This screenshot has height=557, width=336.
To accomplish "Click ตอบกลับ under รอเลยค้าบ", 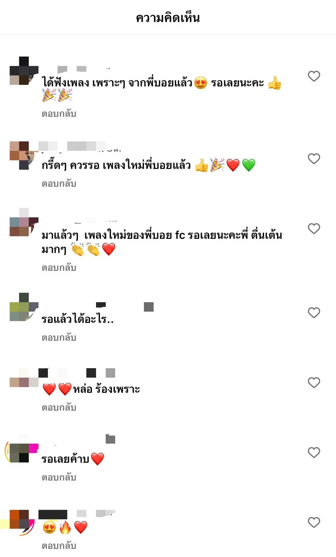I will (x=59, y=478).
